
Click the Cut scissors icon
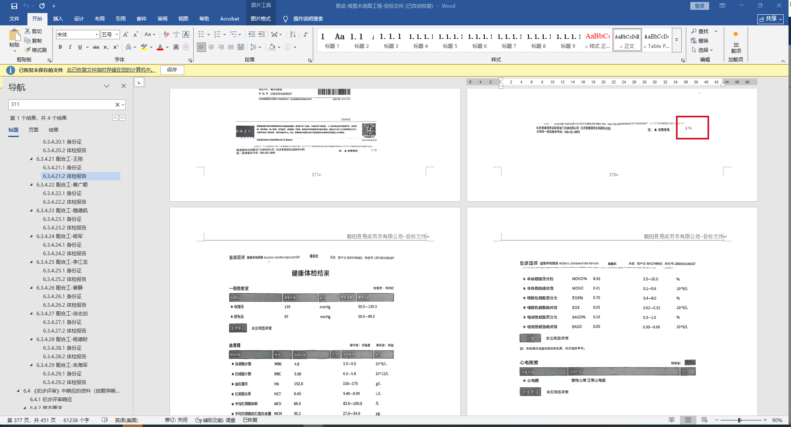click(27, 31)
